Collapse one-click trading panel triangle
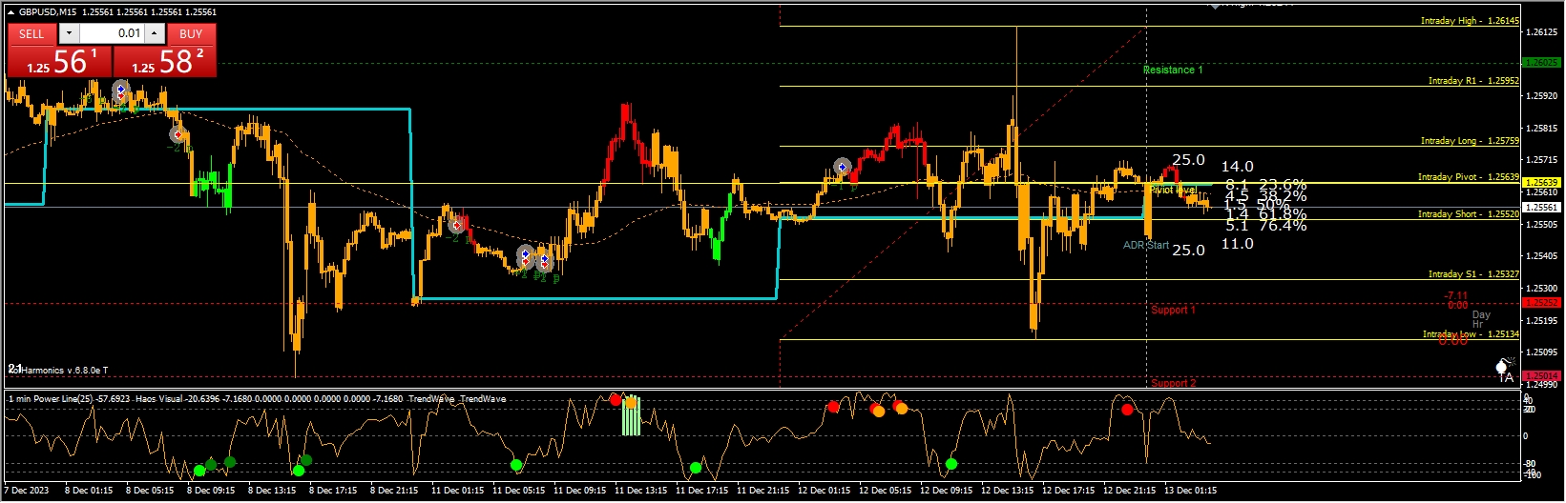1566x503 pixels. pyautogui.click(x=10, y=12)
